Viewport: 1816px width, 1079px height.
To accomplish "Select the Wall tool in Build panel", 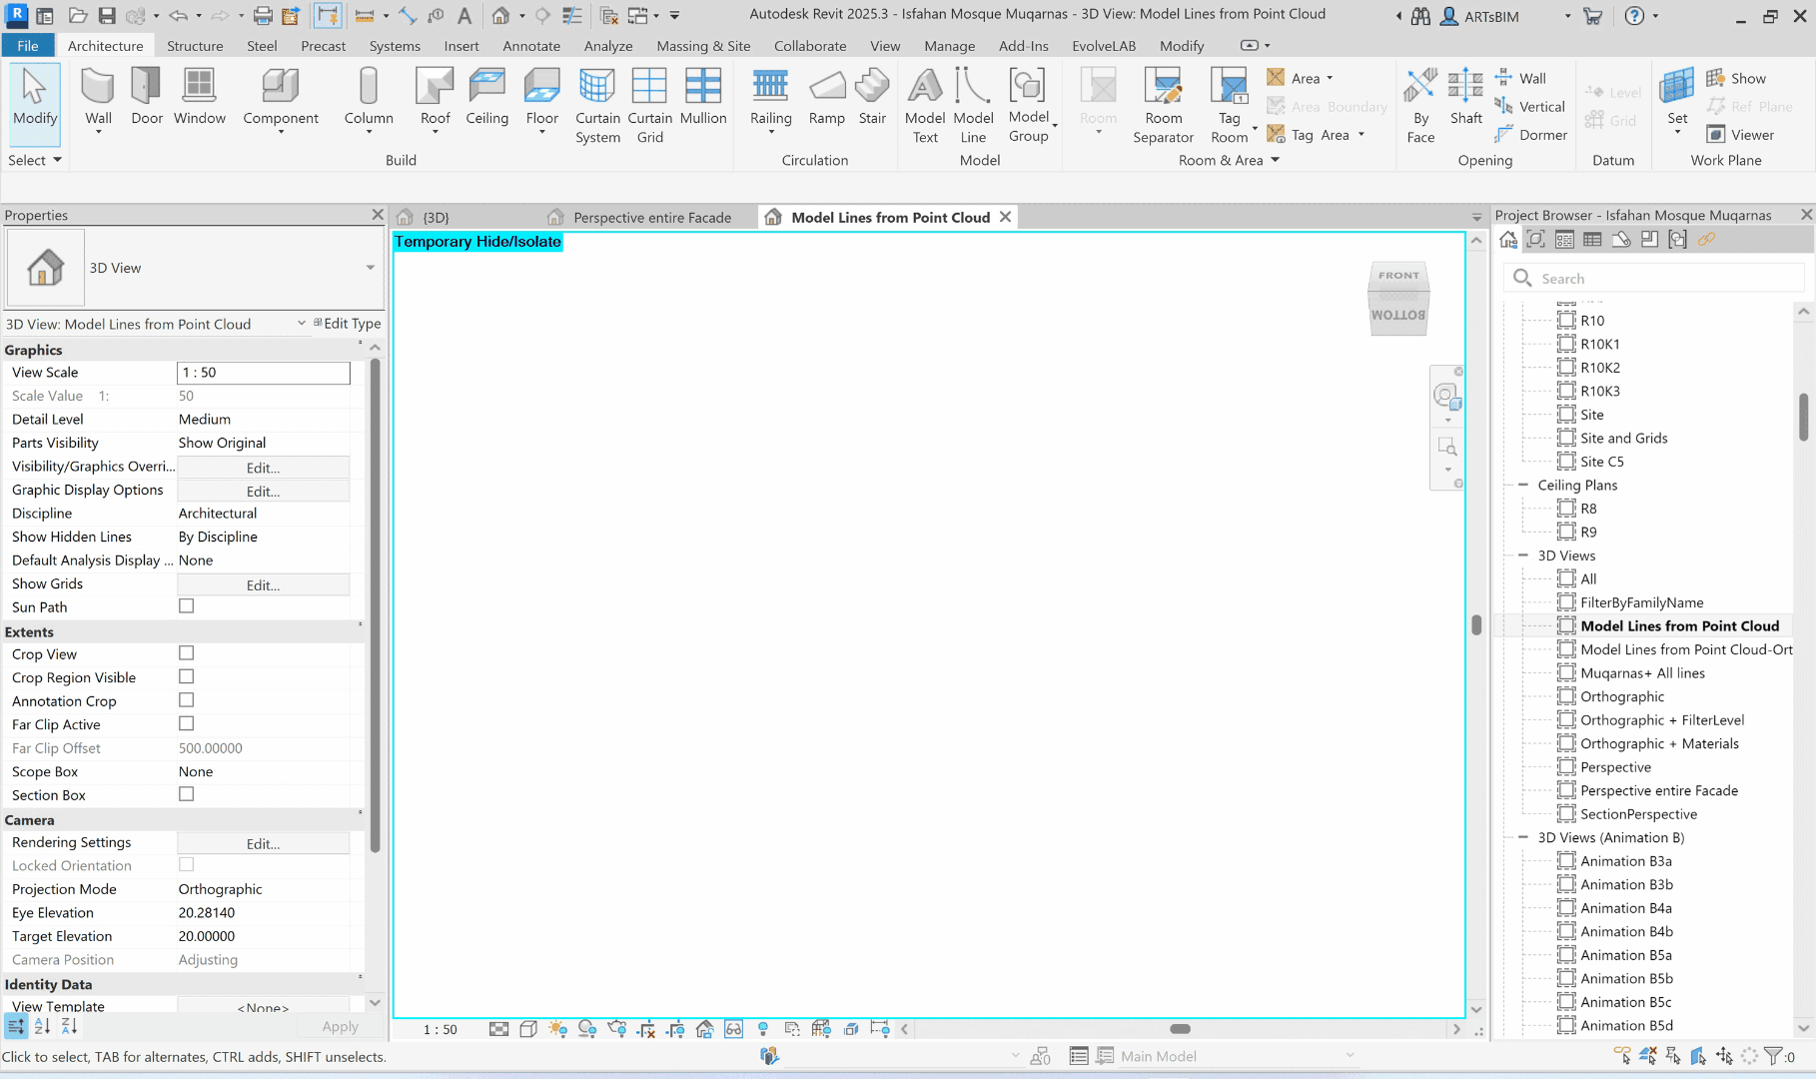I will [98, 90].
